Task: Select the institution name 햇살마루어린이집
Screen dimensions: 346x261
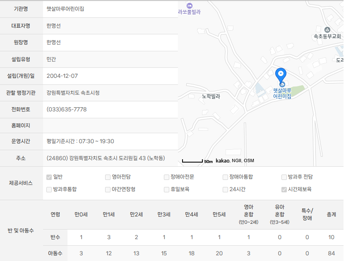Action: pos(65,9)
